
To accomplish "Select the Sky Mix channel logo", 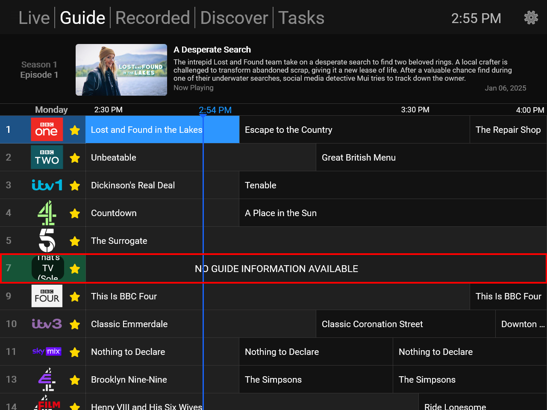I will pyautogui.click(x=47, y=351).
